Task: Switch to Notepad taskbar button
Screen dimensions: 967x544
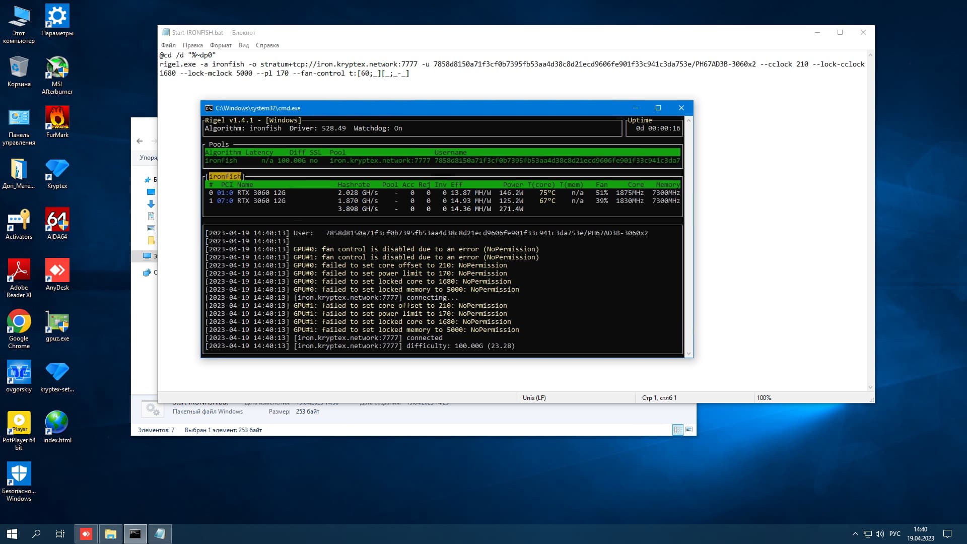Action: [x=160, y=534]
